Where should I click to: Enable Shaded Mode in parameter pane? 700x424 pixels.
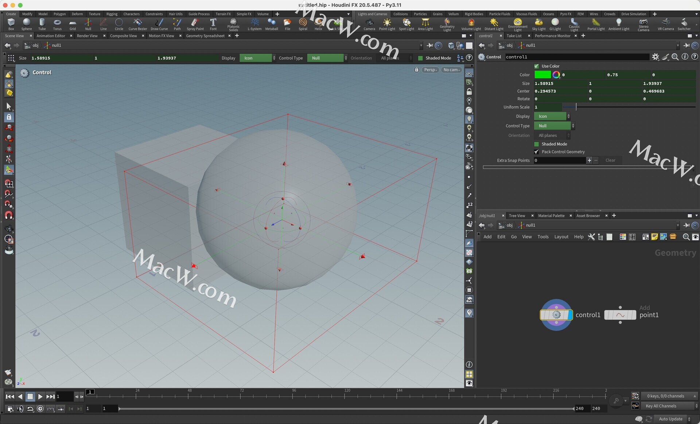pos(536,144)
